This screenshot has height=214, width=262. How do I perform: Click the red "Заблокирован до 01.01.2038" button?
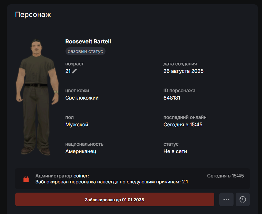(x=115, y=199)
